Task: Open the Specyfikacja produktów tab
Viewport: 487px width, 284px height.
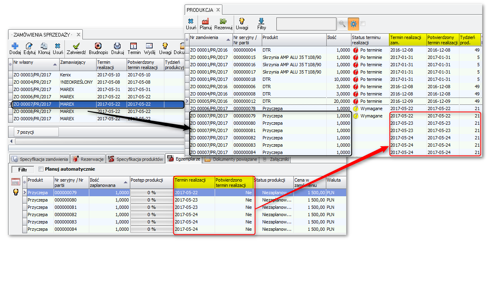Action: [136, 159]
